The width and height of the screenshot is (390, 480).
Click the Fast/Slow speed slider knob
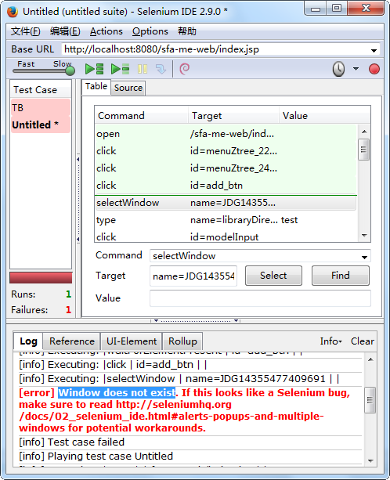(70, 71)
